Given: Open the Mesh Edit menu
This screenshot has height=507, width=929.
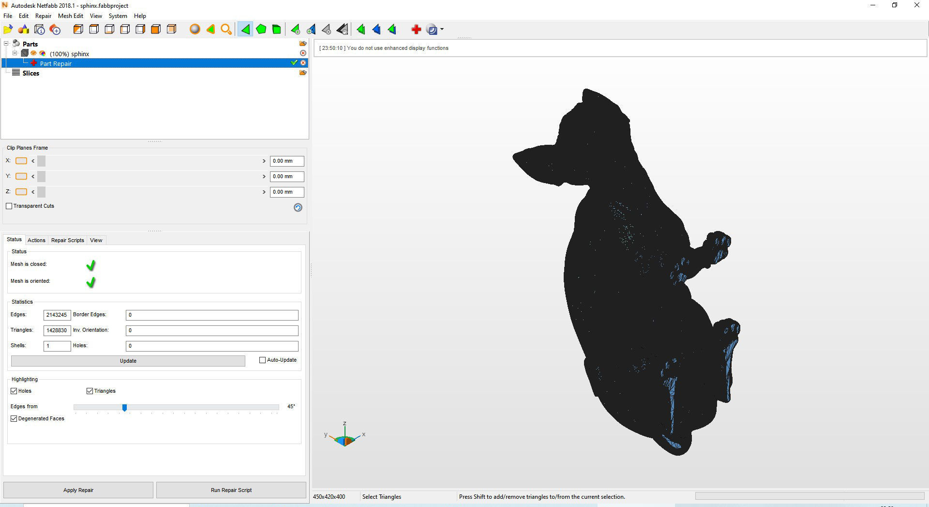Looking at the screenshot, I should pyautogui.click(x=71, y=16).
